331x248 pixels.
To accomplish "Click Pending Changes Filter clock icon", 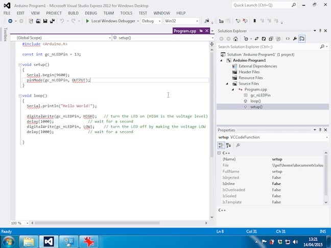I will [246, 39].
